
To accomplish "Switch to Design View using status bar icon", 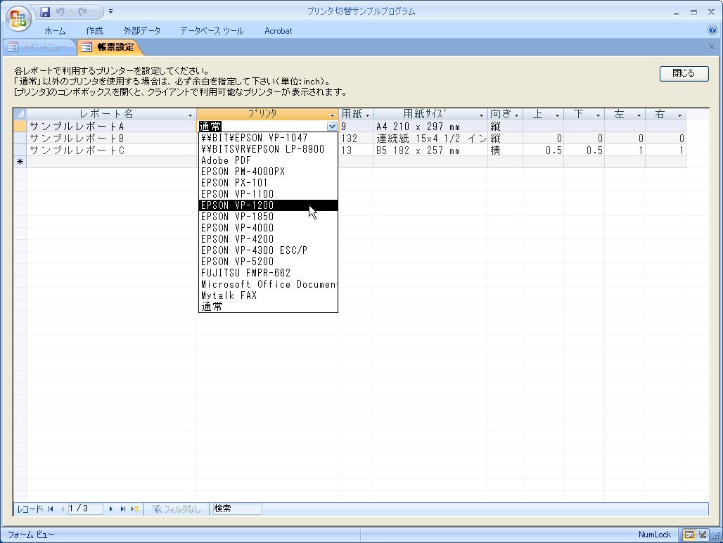I will click(x=703, y=535).
